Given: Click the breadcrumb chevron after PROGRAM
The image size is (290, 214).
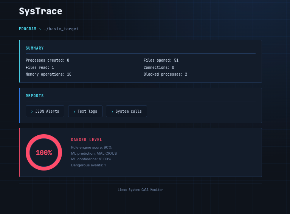Looking at the screenshot, I should [x=40, y=29].
